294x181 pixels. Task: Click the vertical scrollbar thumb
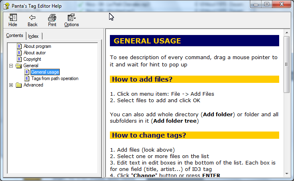[x=287, y=64]
